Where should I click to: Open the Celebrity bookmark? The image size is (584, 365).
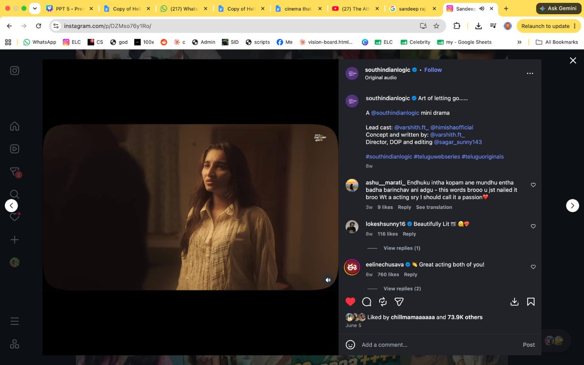tap(415, 42)
